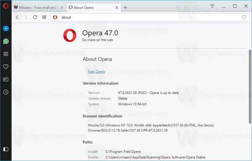Image resolution: width=252 pixels, height=161 pixels.
Task: Close the Opera window
Action: [x=246, y=6]
